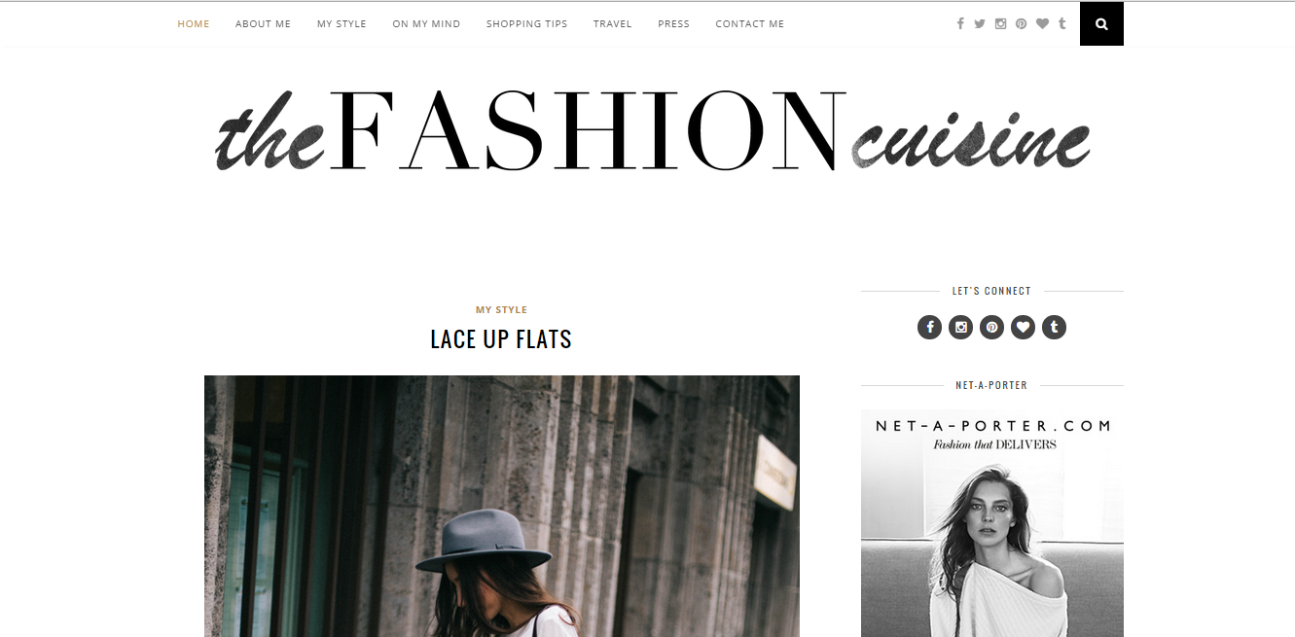1295x637 pixels.
Task: Open the black search button
Action: click(x=1101, y=24)
